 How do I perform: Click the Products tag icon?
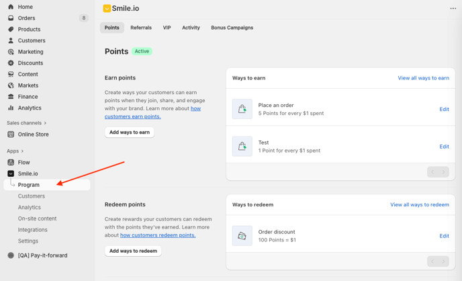(11, 30)
